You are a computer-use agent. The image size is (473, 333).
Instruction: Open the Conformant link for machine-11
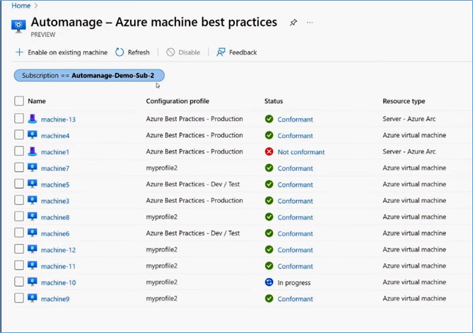pyautogui.click(x=295, y=267)
